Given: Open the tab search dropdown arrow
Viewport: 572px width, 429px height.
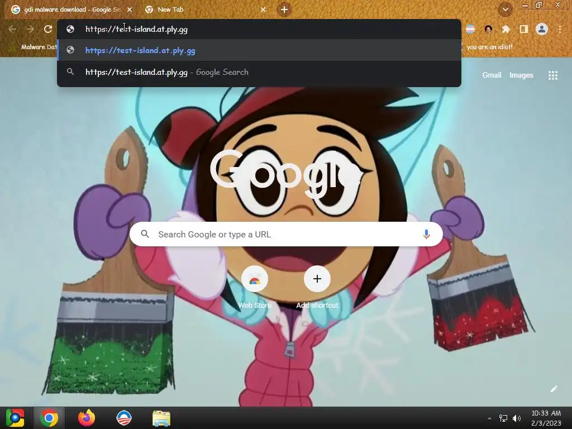Looking at the screenshot, I should (505, 9).
